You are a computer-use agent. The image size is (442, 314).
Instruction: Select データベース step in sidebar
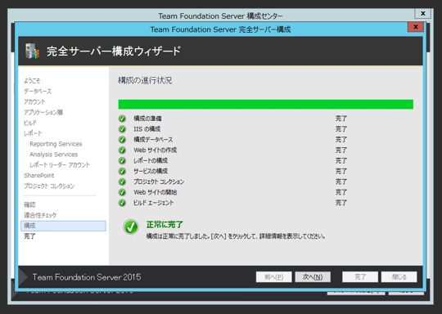coord(38,92)
